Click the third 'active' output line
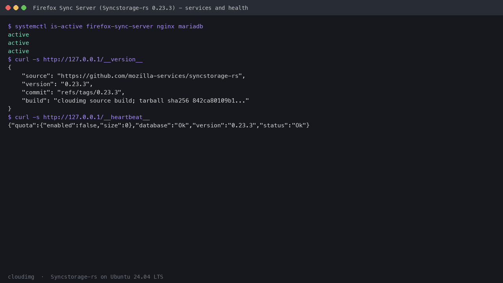The image size is (503, 283). pyautogui.click(x=18, y=51)
